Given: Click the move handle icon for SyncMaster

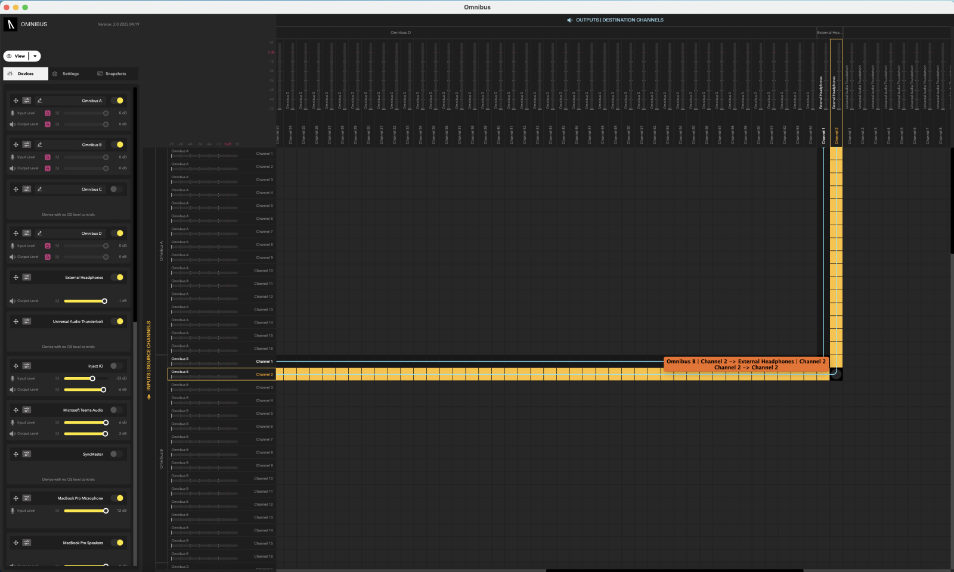Looking at the screenshot, I should [16, 454].
